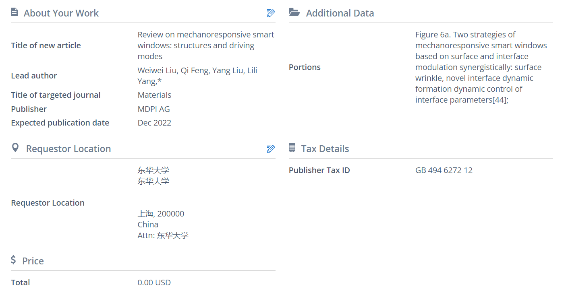Click the Materials journal title value
Image resolution: width=566 pixels, height=301 pixels.
154,95
